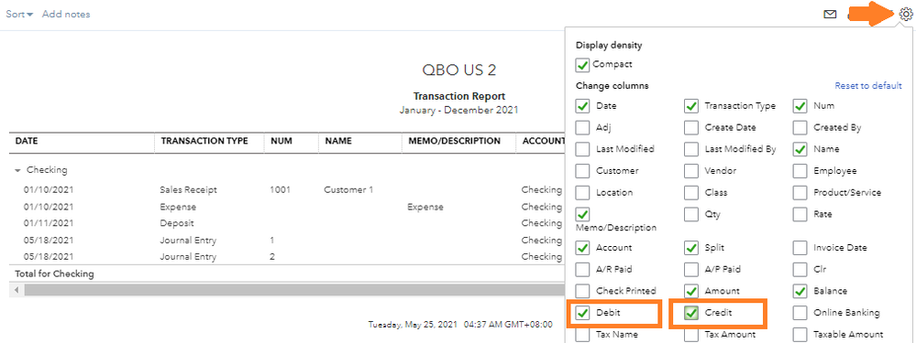Uncheck the Split column checkbox
This screenshot has width=916, height=343.
691,248
